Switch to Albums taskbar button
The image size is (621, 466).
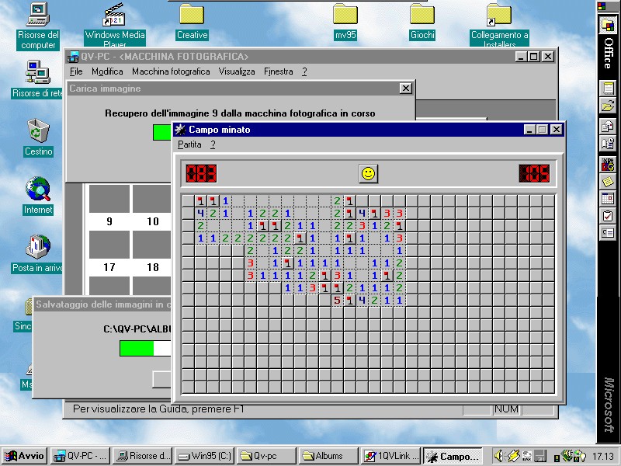(328, 456)
